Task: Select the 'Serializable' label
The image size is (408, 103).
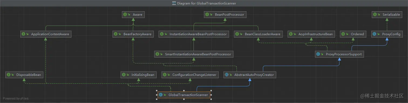Action: tap(391, 15)
